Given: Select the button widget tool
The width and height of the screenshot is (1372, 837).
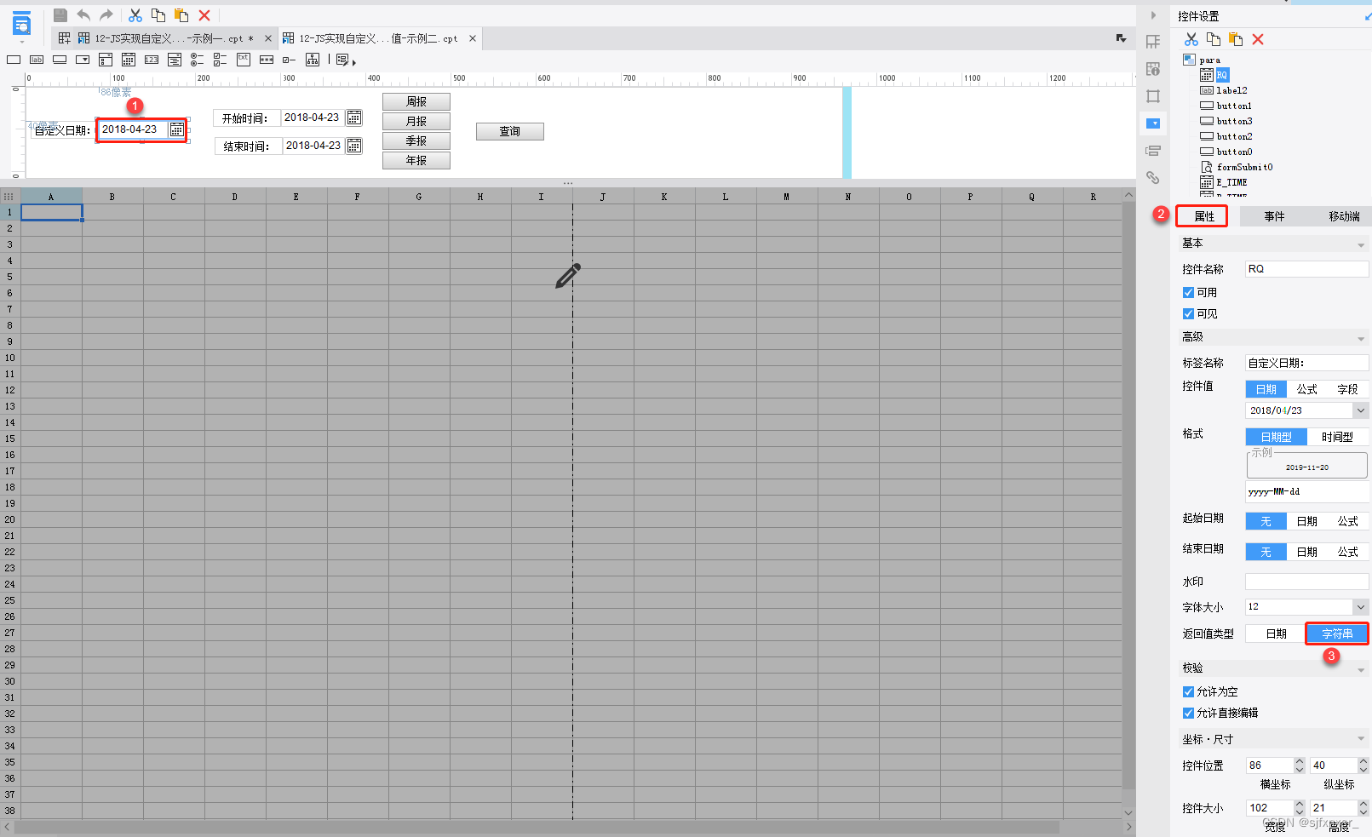Looking at the screenshot, I should pyautogui.click(x=60, y=60).
